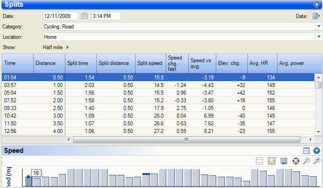Zoom in on the Speed chart
This screenshot has height=188, width=323.
point(317,161)
